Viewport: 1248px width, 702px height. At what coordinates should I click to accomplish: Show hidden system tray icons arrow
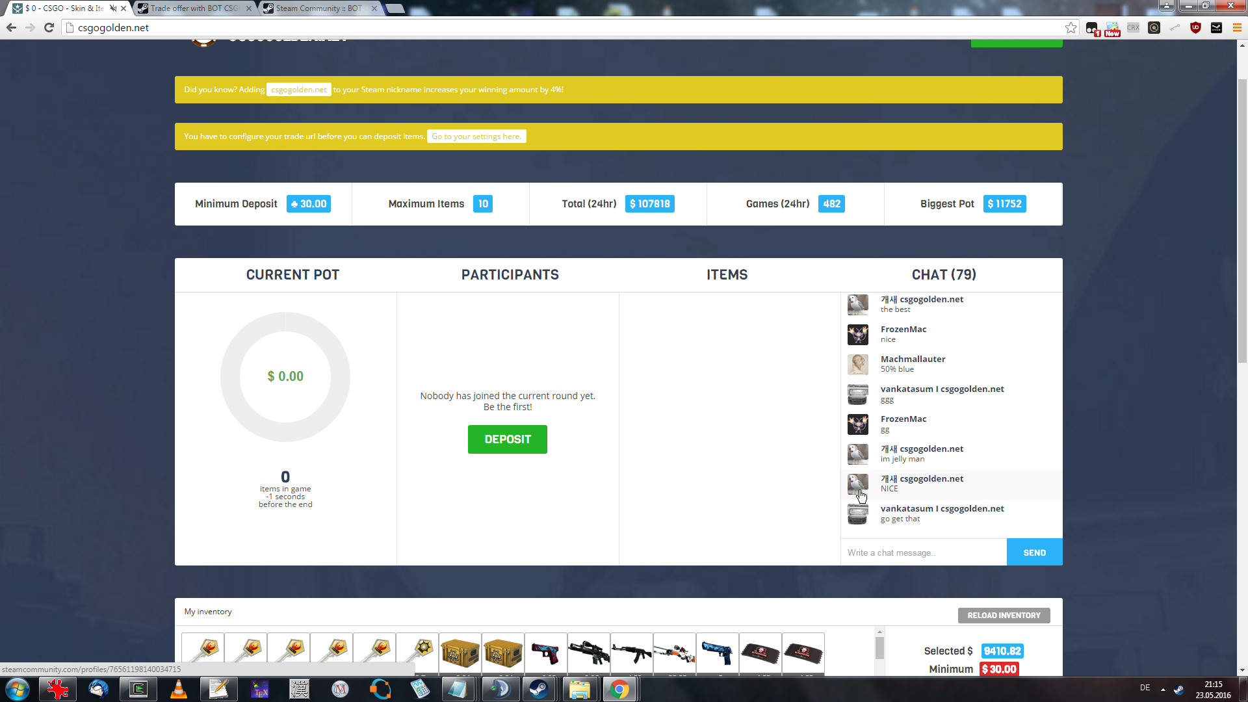(x=1163, y=689)
